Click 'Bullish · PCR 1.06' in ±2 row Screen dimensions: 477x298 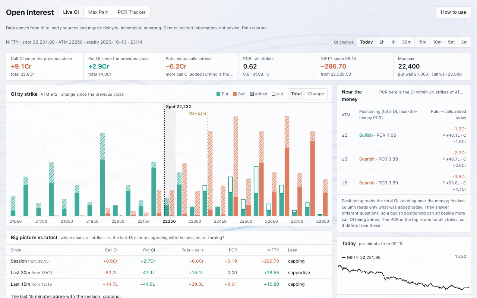point(378,135)
